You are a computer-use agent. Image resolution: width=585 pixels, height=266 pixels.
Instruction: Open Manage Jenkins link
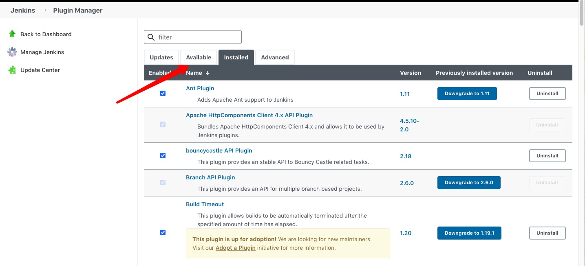tap(42, 52)
